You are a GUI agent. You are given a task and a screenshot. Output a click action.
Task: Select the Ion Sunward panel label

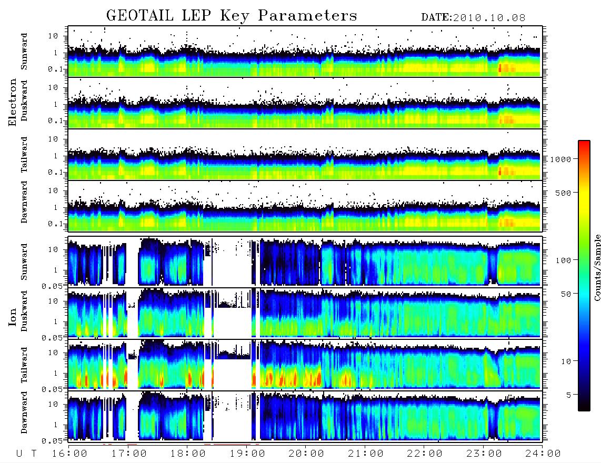pyautogui.click(x=24, y=261)
